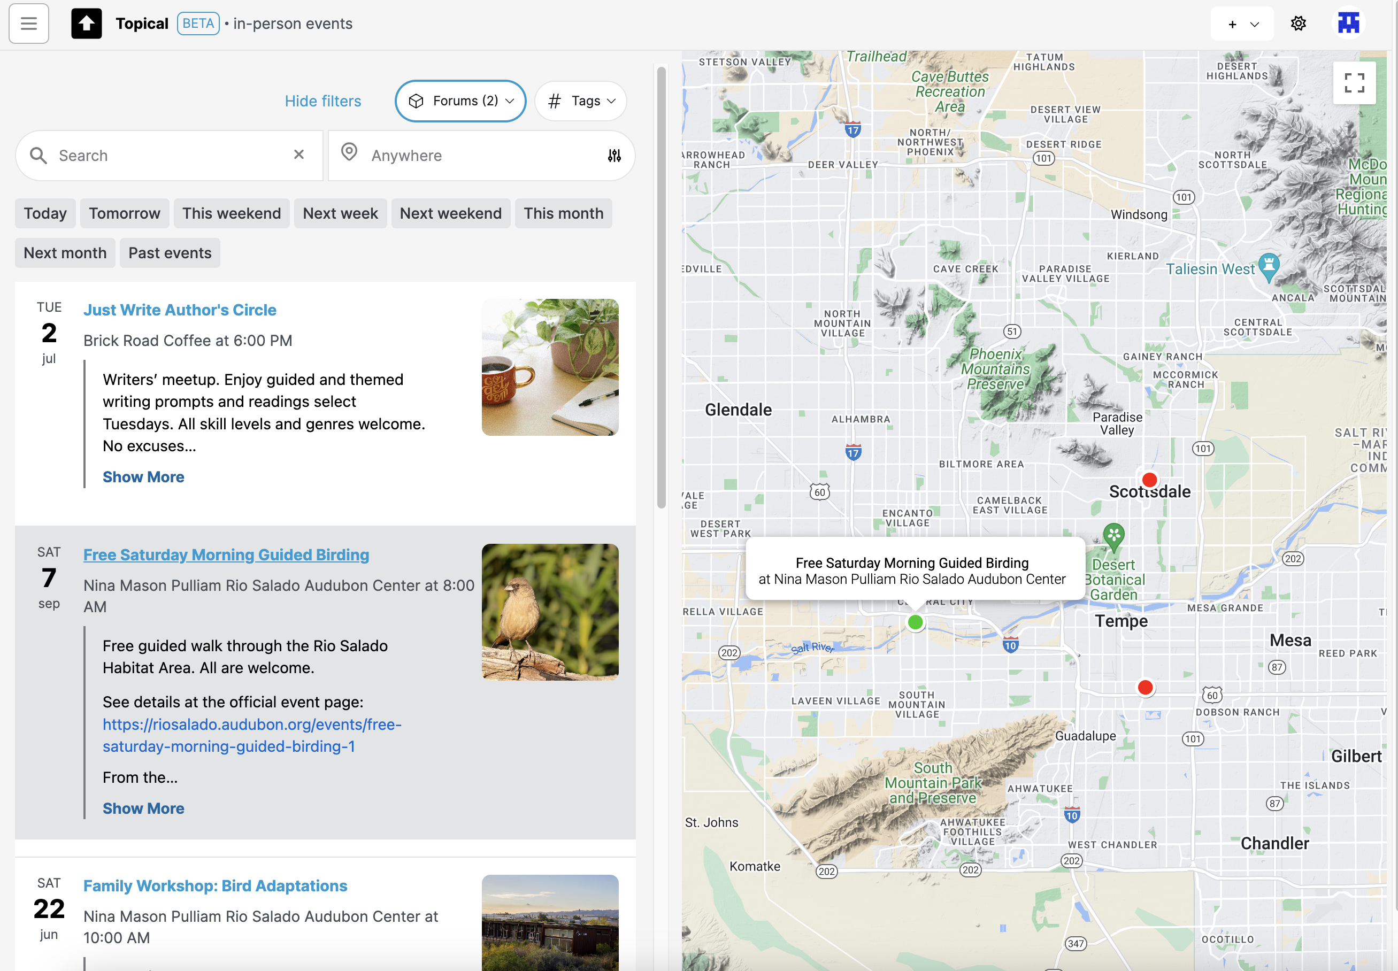
Task: Click the BETA badge
Action: pos(198,24)
